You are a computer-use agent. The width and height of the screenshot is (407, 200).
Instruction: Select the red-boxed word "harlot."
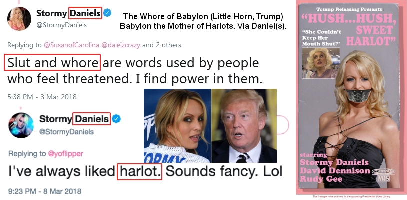(x=140, y=172)
